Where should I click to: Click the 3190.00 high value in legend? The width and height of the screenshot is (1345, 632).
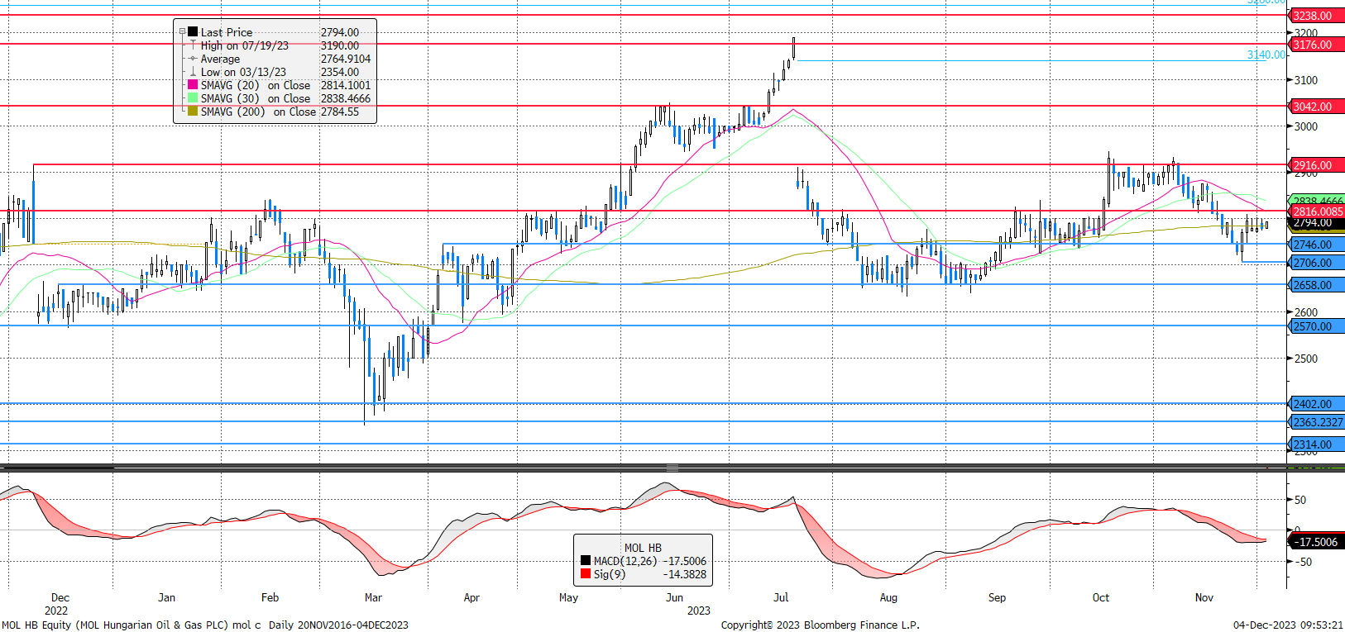click(340, 45)
